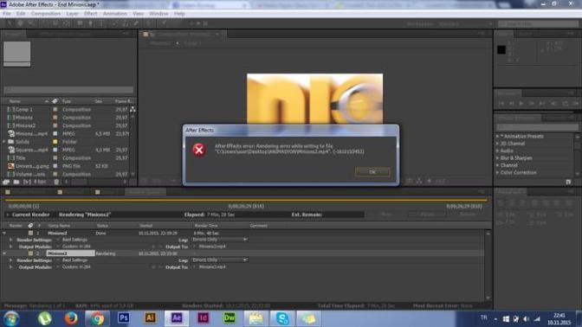This screenshot has width=582, height=327.
Task: Open Firefox from the taskbar
Action: click(70, 319)
